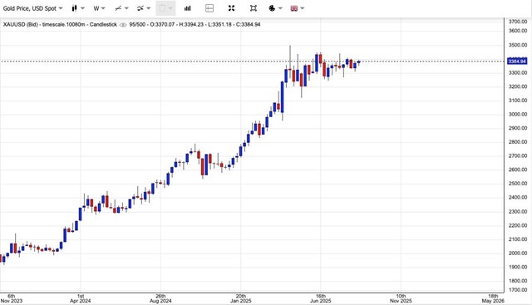Screen dimensions: 532x305
Task: Click the 1st Apr 2024 date label
Action: 81,298
